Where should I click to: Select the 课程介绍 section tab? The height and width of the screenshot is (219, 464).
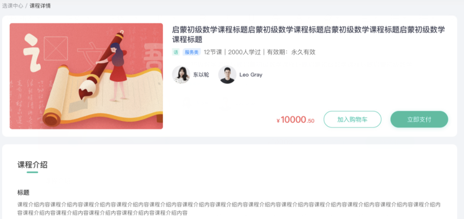[x=32, y=165]
